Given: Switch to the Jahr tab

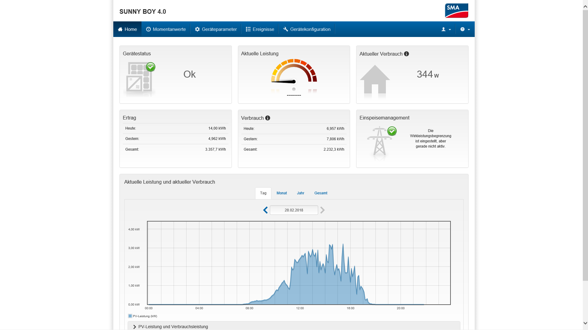Looking at the screenshot, I should point(300,193).
